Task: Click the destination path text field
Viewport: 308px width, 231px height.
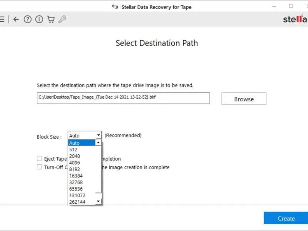Action: [x=123, y=98]
